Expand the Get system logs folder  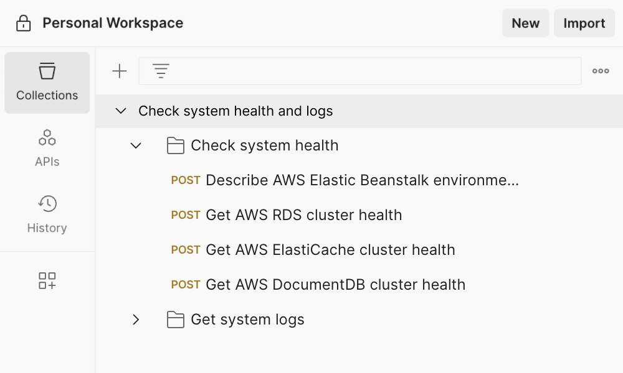coord(135,319)
